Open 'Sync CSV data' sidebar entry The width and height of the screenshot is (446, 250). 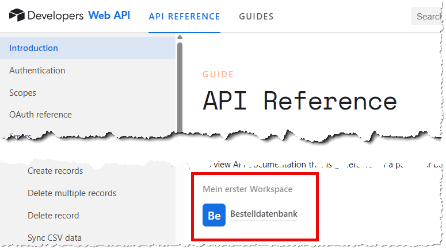[55, 238]
